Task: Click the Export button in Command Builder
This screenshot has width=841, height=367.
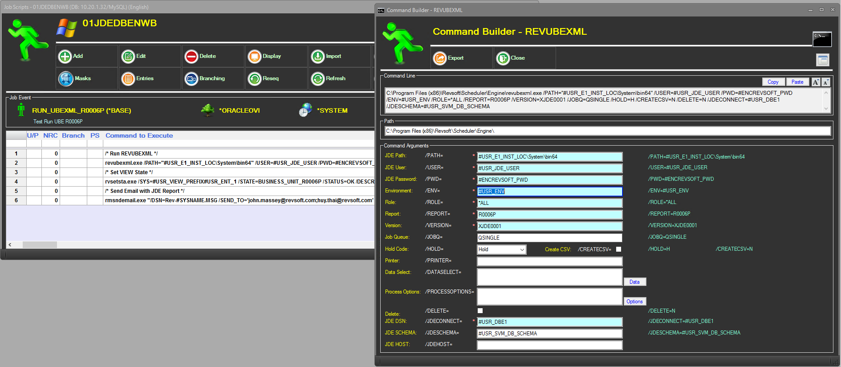Action: (x=462, y=58)
